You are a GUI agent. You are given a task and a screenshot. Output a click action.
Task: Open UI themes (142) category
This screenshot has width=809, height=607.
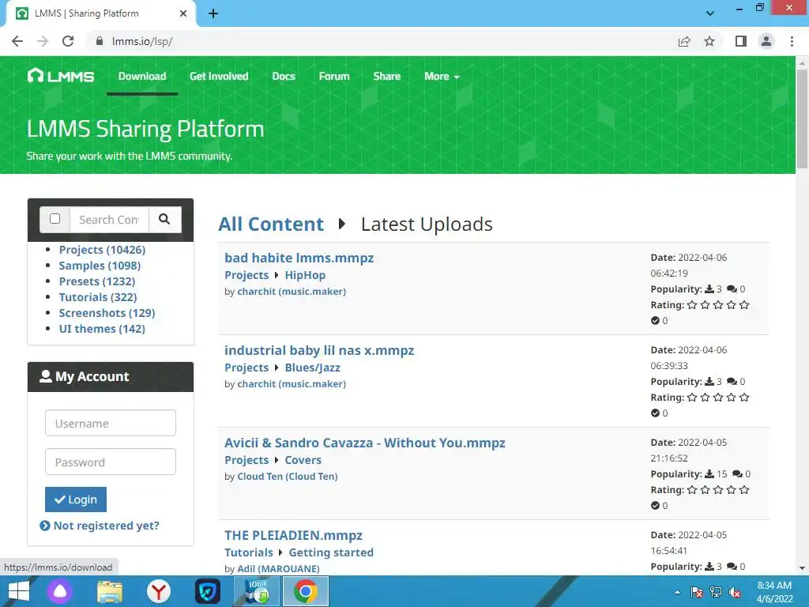102,329
